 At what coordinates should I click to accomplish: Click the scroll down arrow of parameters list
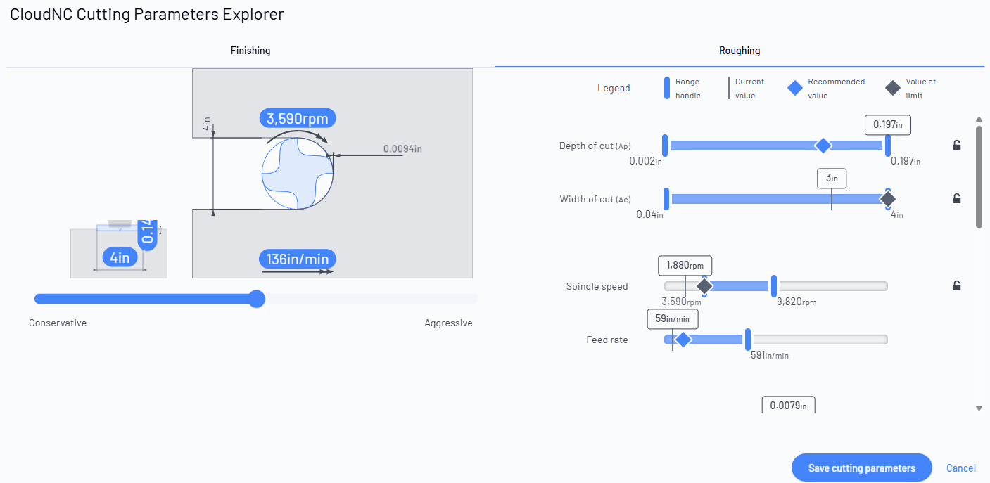point(979,408)
